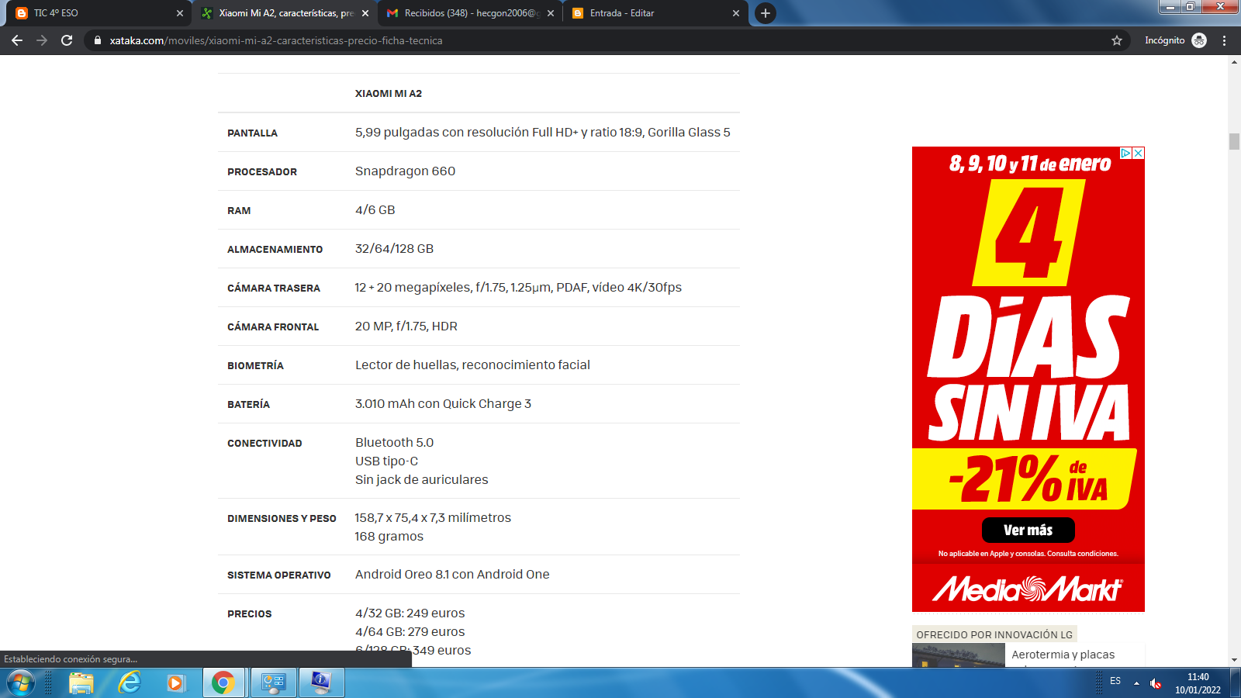Show hidden system tray icons
This screenshot has width=1241, height=698.
point(1136,683)
